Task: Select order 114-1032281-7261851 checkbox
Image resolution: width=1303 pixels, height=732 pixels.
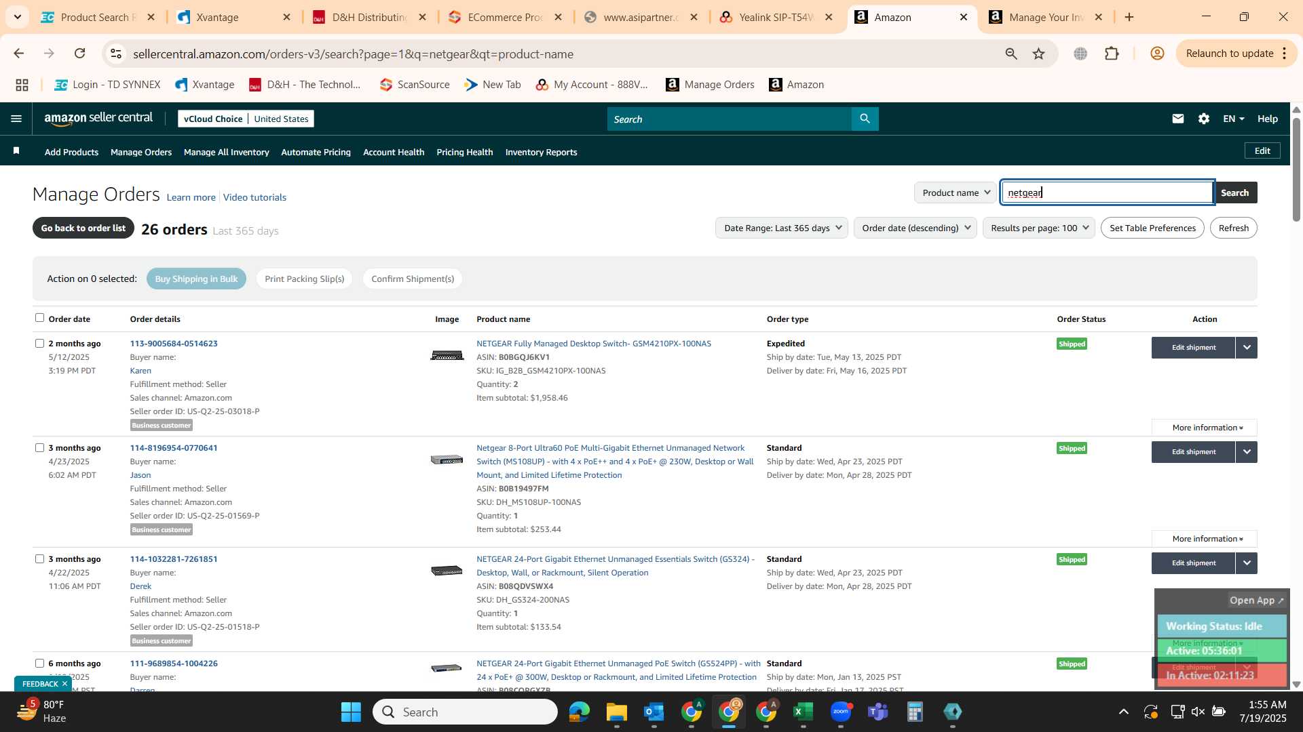Action: click(39, 559)
